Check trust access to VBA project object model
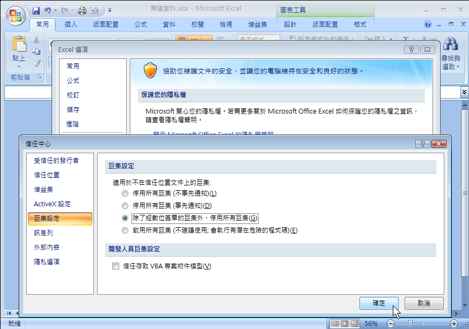The width and height of the screenshot is (469, 329). pos(115,266)
